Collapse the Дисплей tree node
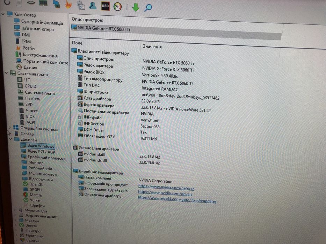The width and height of the screenshot is (326, 244). point(10,139)
